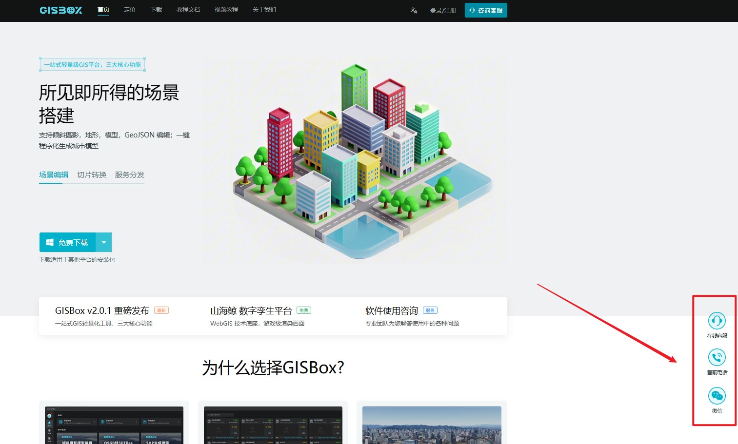The width and height of the screenshot is (738, 444).
Task: Open 定价 in the navigation bar
Action: 130,10
